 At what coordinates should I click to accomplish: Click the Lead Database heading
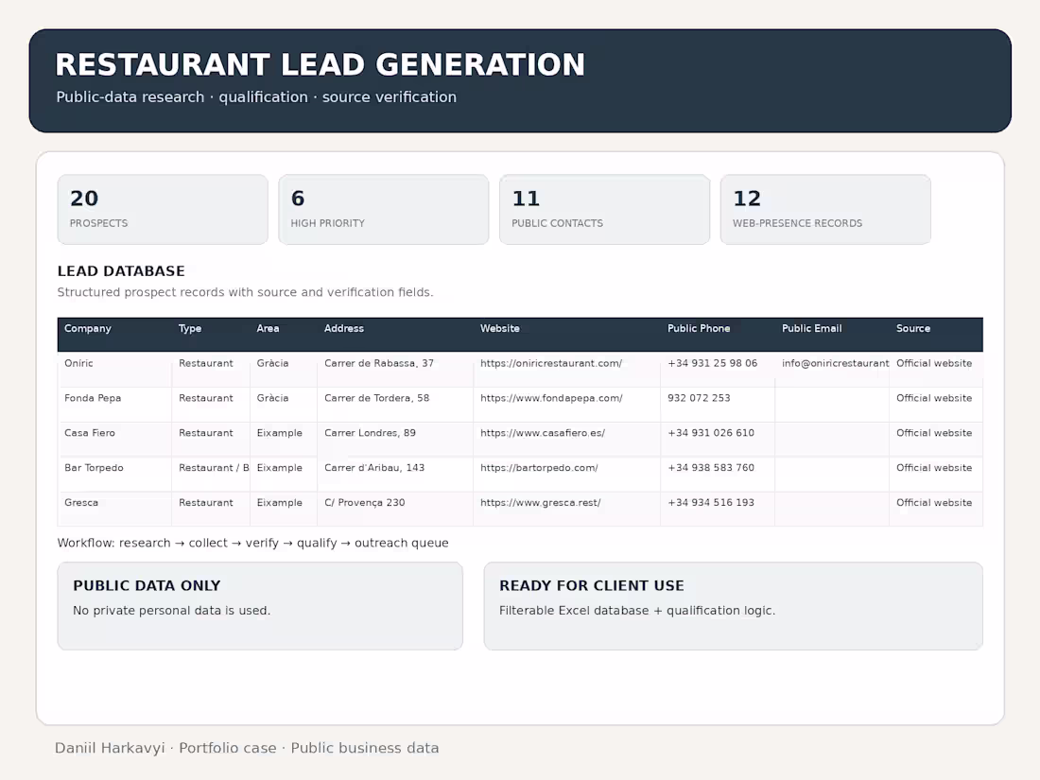pyautogui.click(x=121, y=271)
